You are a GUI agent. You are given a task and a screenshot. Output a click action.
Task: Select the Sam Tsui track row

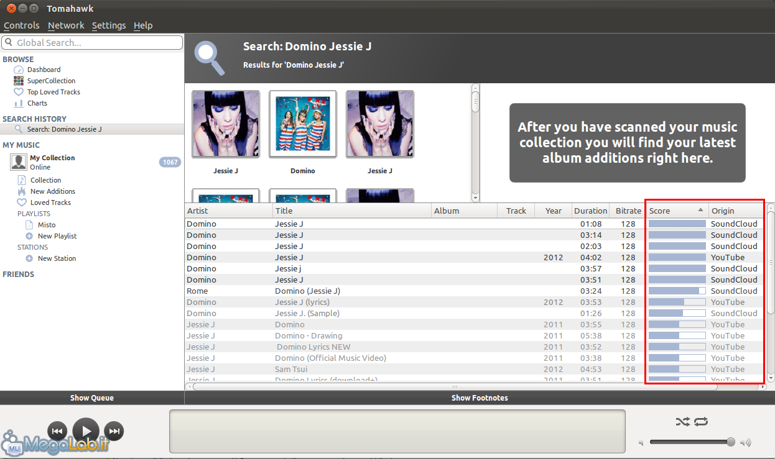(x=475, y=369)
